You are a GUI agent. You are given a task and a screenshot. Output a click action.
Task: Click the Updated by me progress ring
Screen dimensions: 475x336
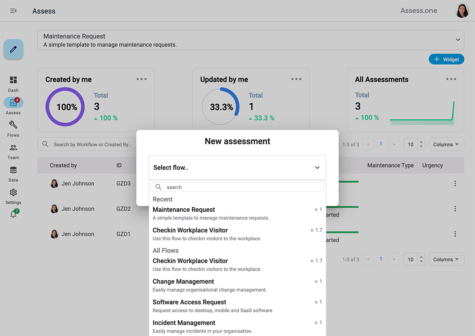[x=220, y=106]
